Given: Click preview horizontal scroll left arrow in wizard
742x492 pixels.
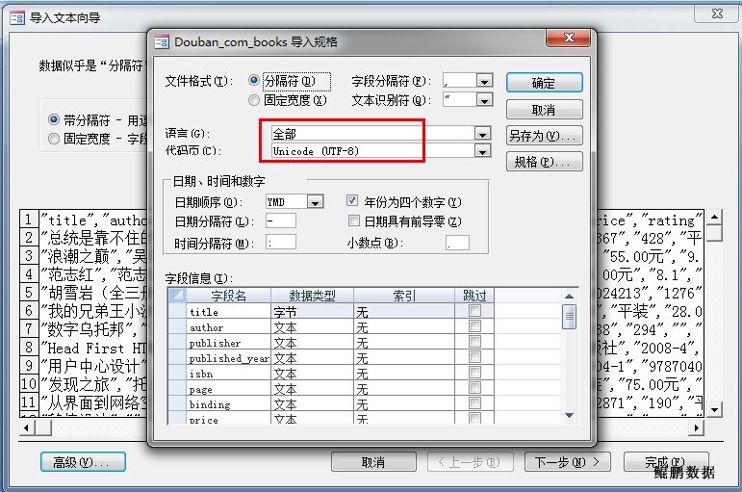Looking at the screenshot, I should click(x=27, y=427).
